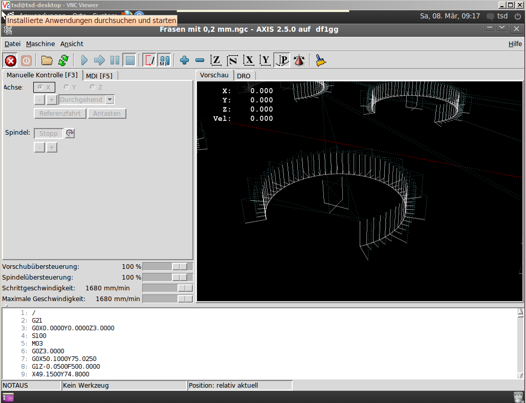Toggle rotate mode cone icon
This screenshot has width=526, height=403.
(299, 61)
